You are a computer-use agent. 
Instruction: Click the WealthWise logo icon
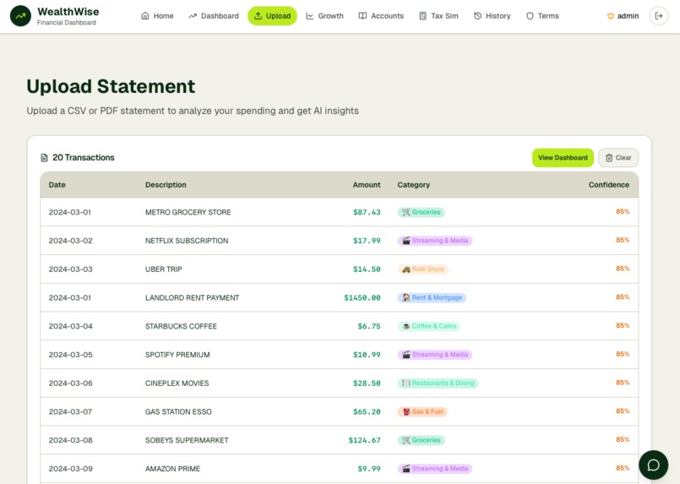pos(20,16)
